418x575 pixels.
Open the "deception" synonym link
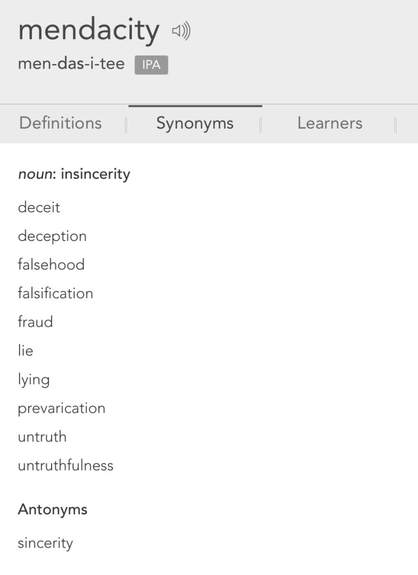point(52,236)
